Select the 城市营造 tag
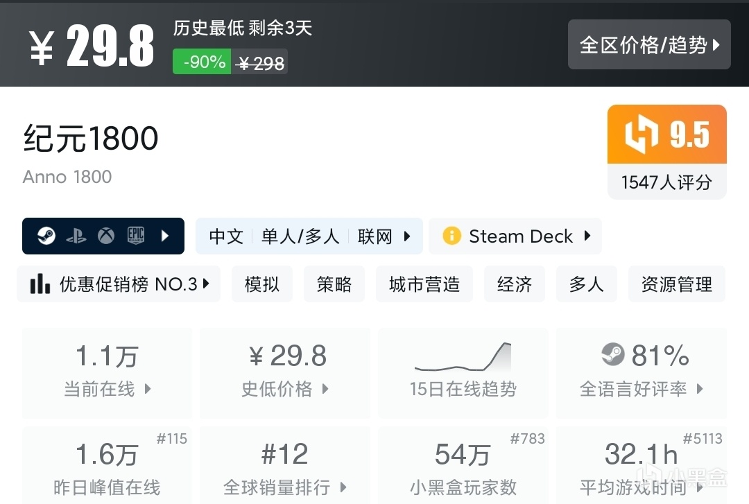The width and height of the screenshot is (749, 504). click(x=424, y=284)
